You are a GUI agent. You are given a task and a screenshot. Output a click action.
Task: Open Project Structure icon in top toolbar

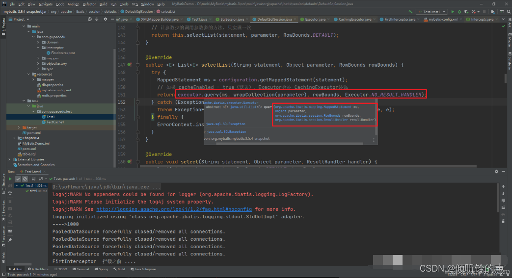pos(493,12)
